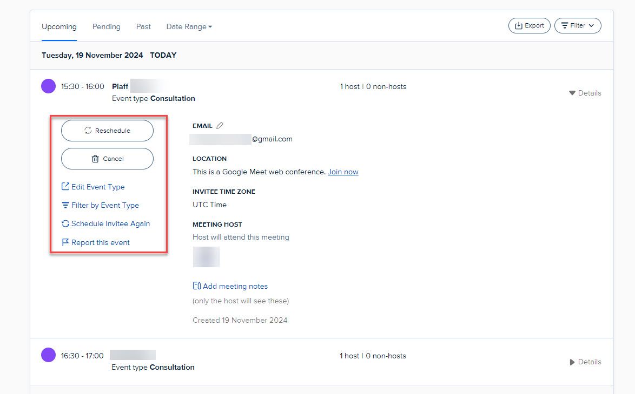
Task: Click the meeting host avatar thumbnail
Action: (x=206, y=256)
